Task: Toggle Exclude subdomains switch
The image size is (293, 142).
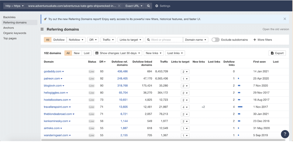Action: 215,40
